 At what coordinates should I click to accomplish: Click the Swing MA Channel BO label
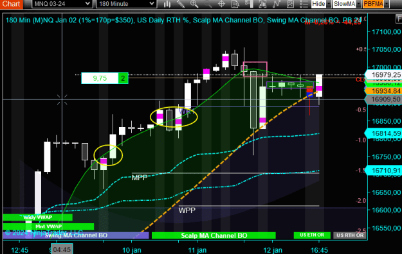76,235
